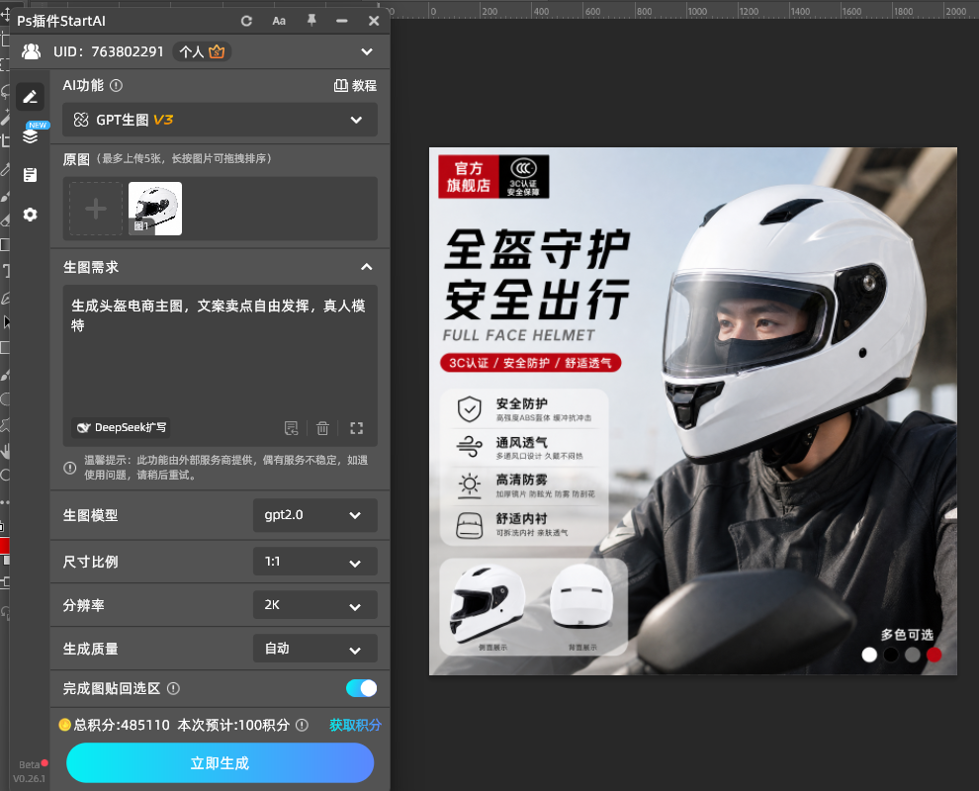Click the info icon next to AI功能

[x=116, y=86]
